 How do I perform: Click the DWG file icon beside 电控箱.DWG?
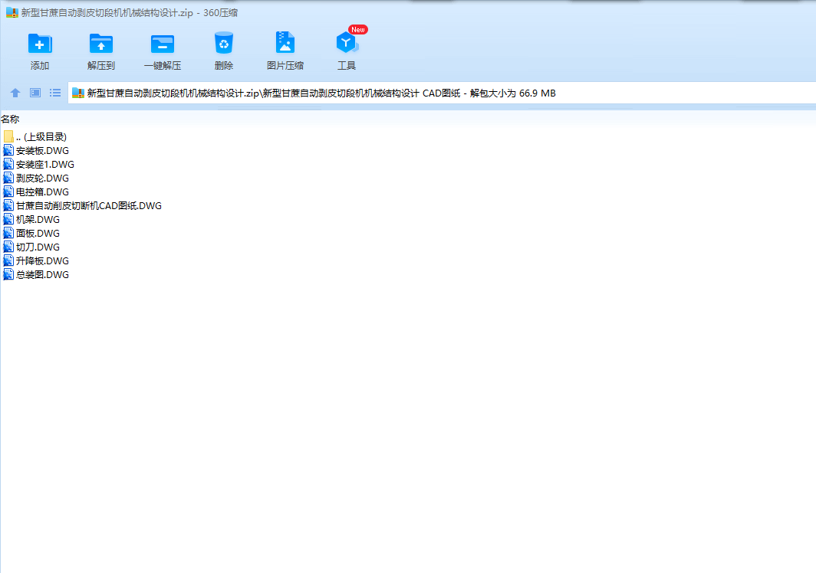[x=8, y=192]
